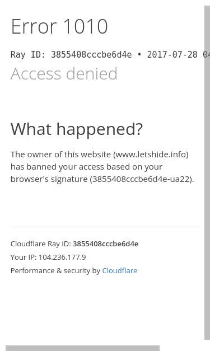Click the What happened? heading

(77, 129)
